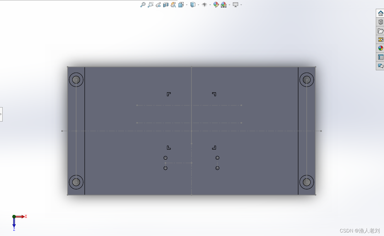
Task: Select the lower-right L-shaped corner cutout
Action: (214, 148)
